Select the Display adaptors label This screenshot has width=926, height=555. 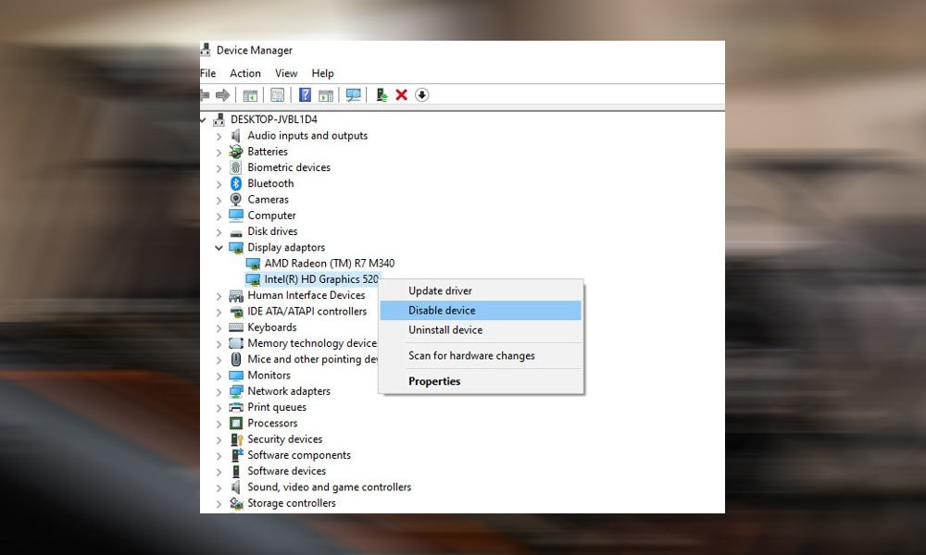click(x=286, y=247)
